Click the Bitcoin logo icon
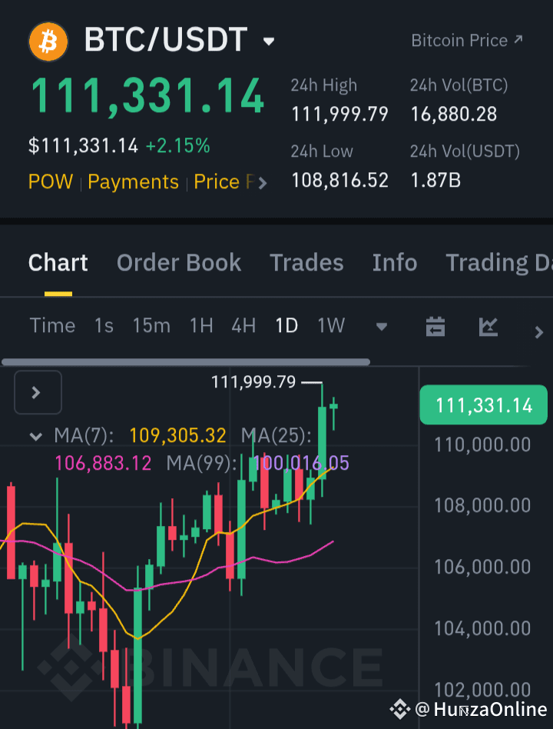The width and height of the screenshot is (553, 729). [48, 42]
